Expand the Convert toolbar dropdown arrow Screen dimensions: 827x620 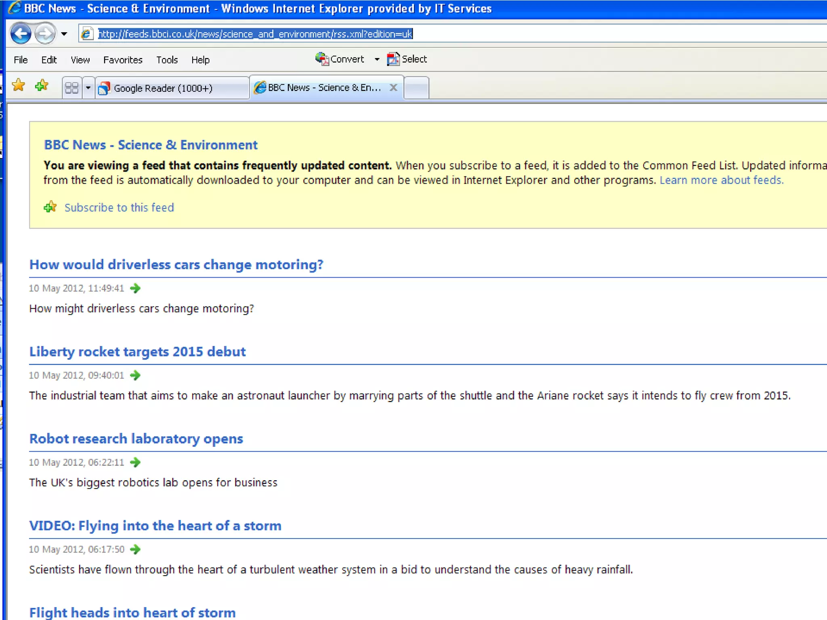tap(377, 59)
